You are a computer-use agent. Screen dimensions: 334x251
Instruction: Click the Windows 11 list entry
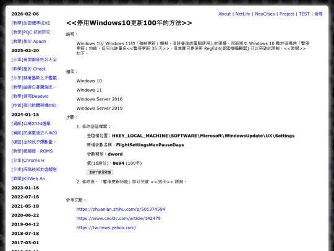(89, 90)
